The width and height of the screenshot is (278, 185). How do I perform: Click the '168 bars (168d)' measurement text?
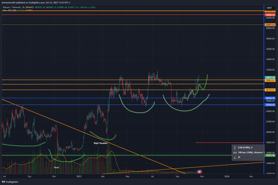coord(246,152)
